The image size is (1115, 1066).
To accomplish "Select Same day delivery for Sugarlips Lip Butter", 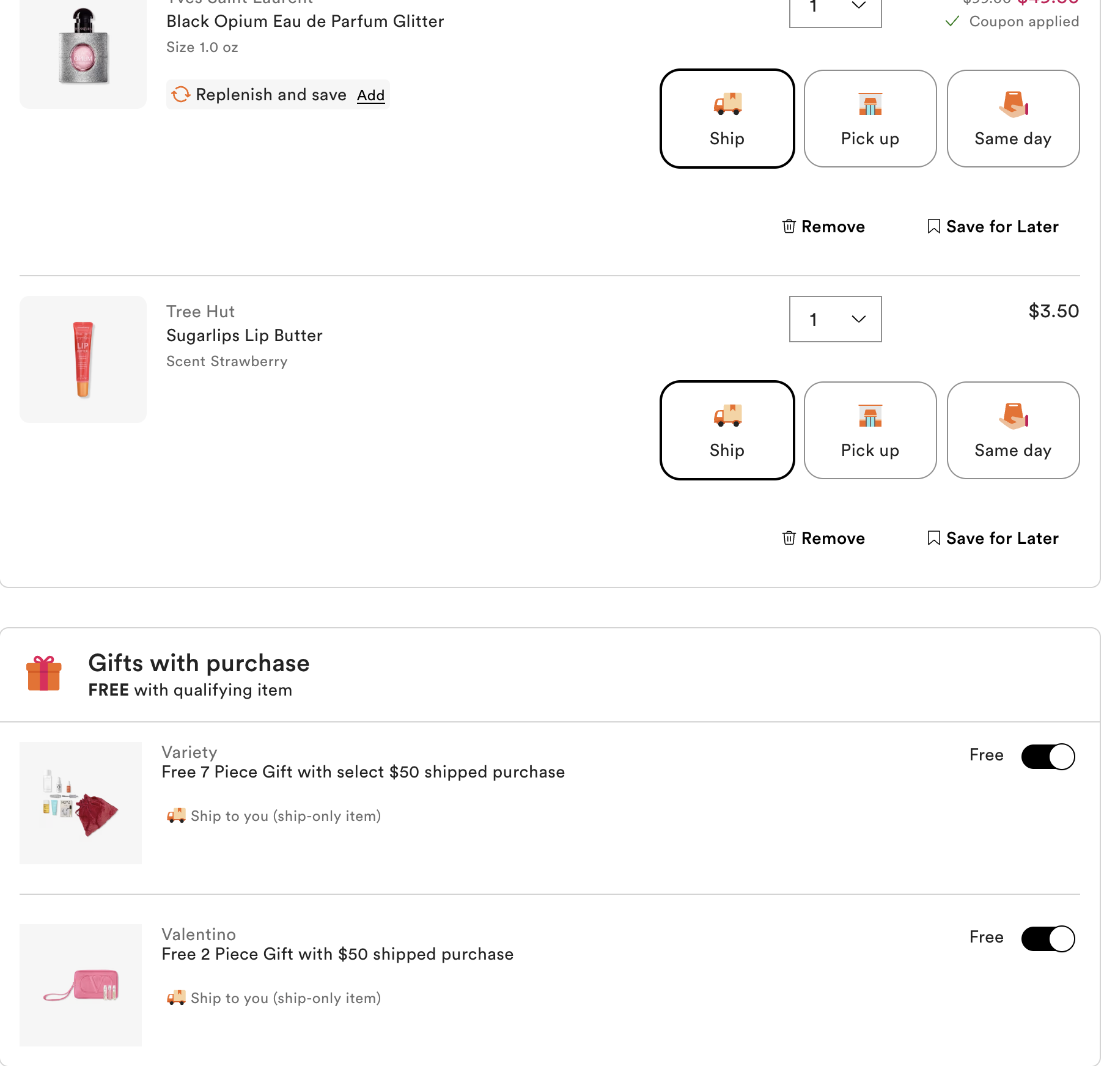I will (1013, 430).
